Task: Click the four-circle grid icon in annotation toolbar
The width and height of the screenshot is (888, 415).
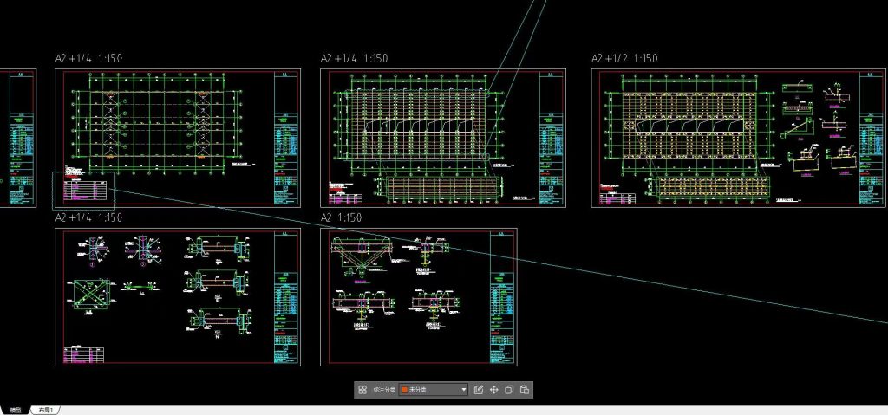Action: 362,390
